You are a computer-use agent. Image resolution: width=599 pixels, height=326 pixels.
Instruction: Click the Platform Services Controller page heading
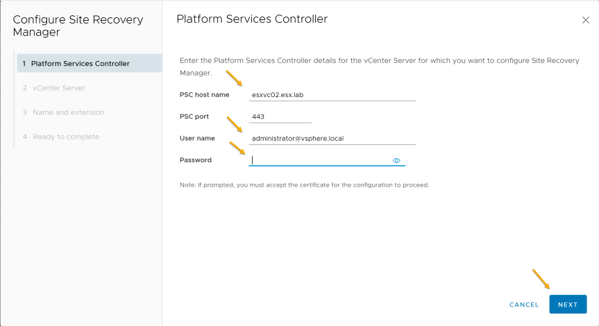click(x=252, y=19)
